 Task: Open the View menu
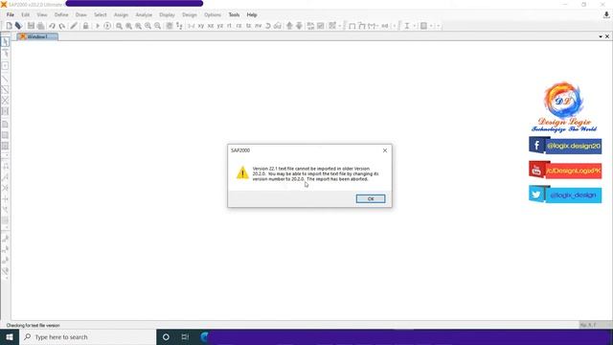point(42,15)
